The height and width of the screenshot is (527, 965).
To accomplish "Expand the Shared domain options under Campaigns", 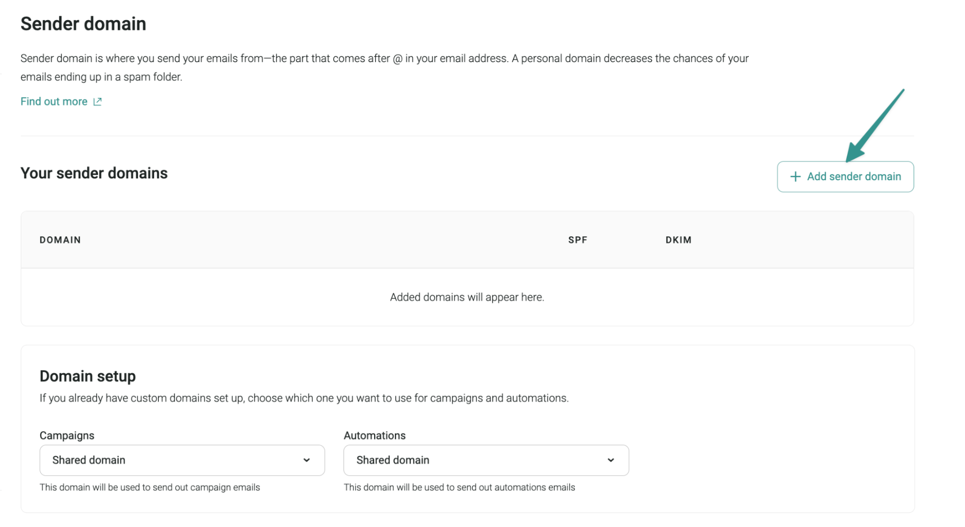I will click(182, 460).
